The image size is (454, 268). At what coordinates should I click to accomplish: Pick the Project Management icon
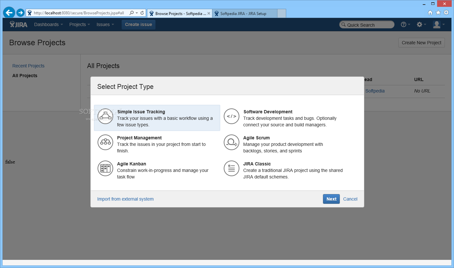tap(105, 142)
